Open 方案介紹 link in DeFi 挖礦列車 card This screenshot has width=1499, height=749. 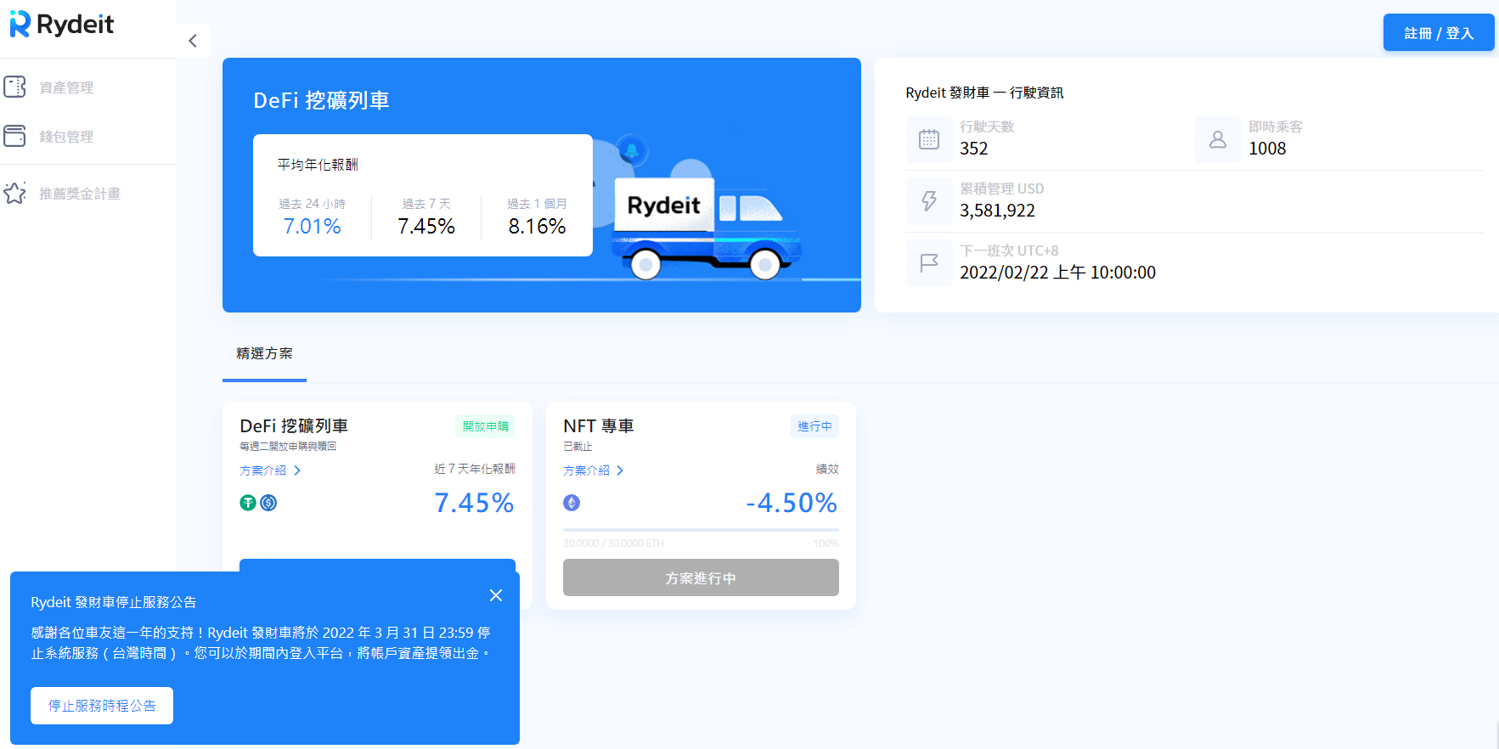point(270,470)
